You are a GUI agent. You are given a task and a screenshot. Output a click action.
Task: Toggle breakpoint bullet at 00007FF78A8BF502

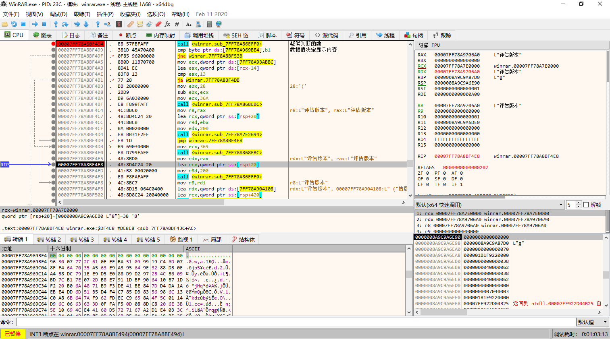point(53,195)
